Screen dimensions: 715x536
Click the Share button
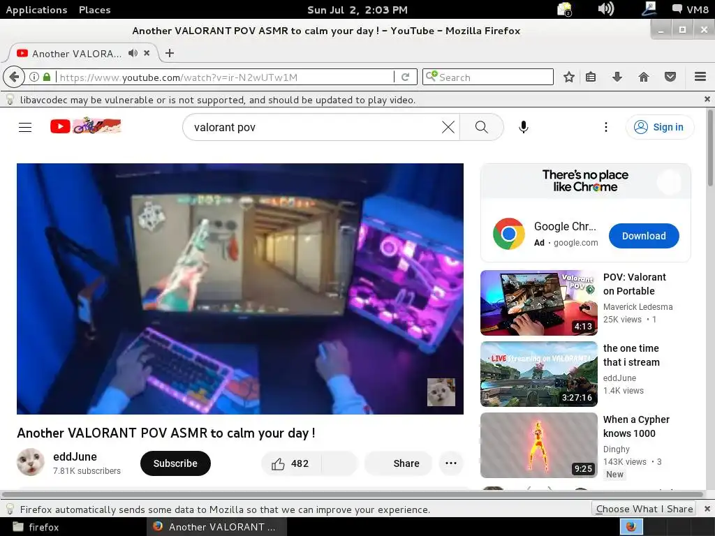pos(398,463)
